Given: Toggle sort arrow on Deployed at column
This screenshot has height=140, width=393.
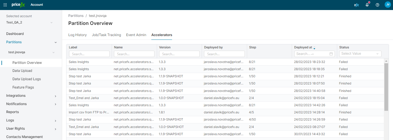Looking at the screenshot, I should pos(314,48).
